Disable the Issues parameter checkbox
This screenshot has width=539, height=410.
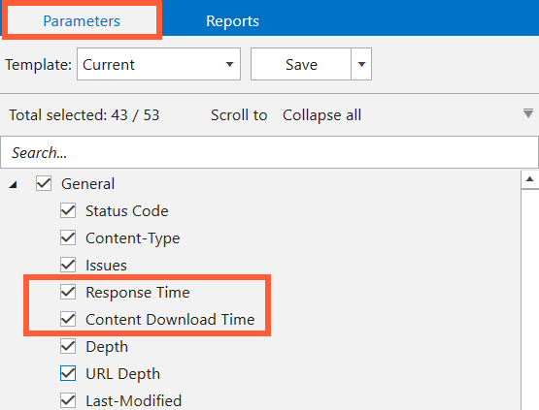point(68,265)
